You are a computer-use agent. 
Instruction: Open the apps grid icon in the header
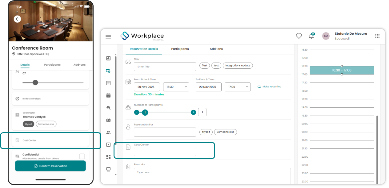pyautogui.click(x=377, y=36)
